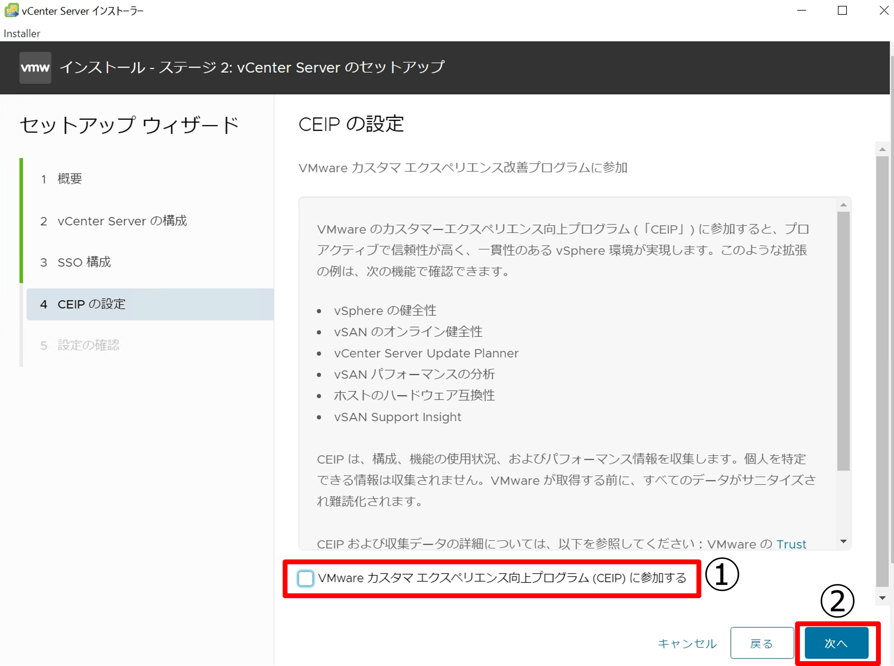Click the CEIP text box scroll-down arrow
The image size is (894, 666).
tap(843, 541)
